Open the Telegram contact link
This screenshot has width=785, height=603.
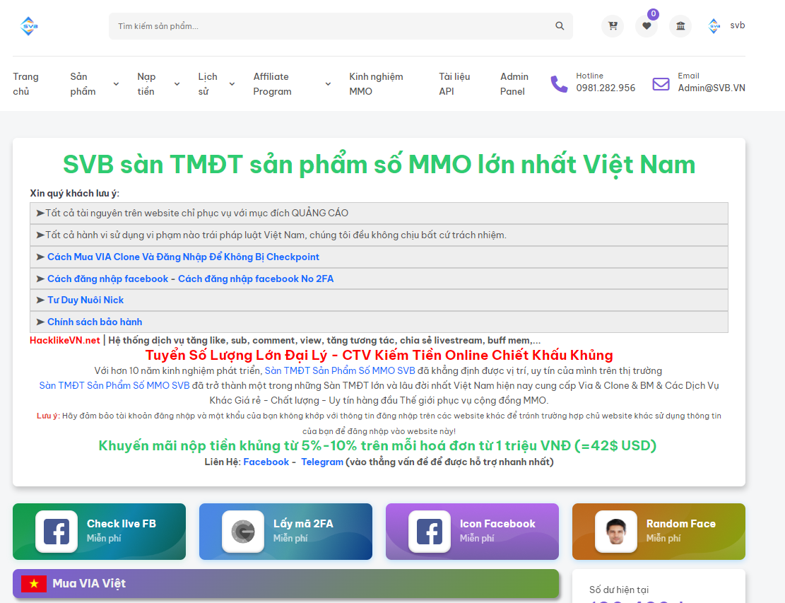click(x=322, y=462)
